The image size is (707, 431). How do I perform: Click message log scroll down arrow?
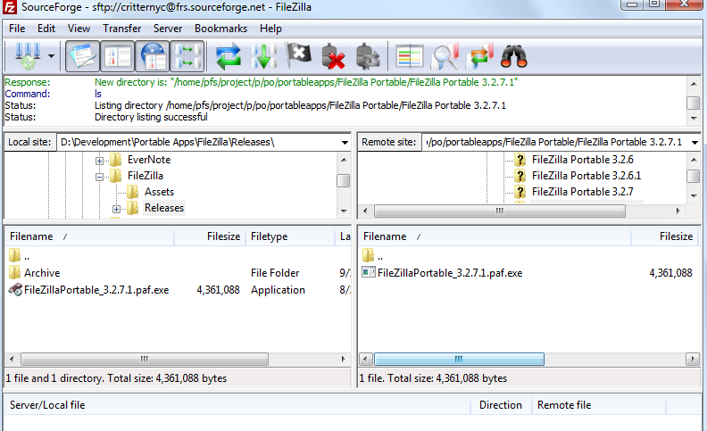(694, 119)
